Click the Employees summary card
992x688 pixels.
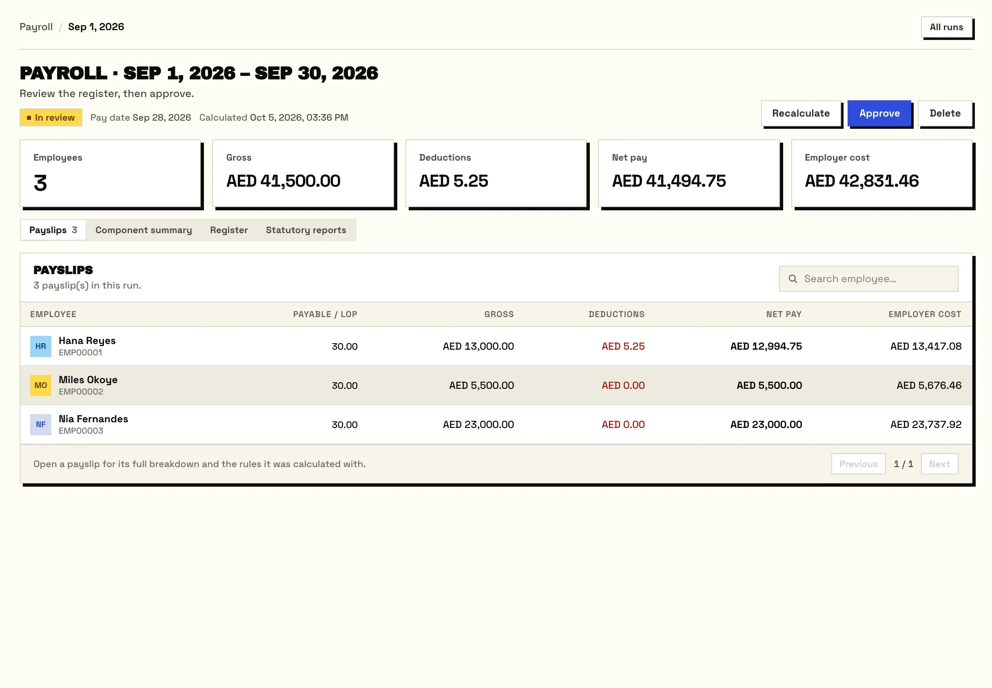click(111, 174)
